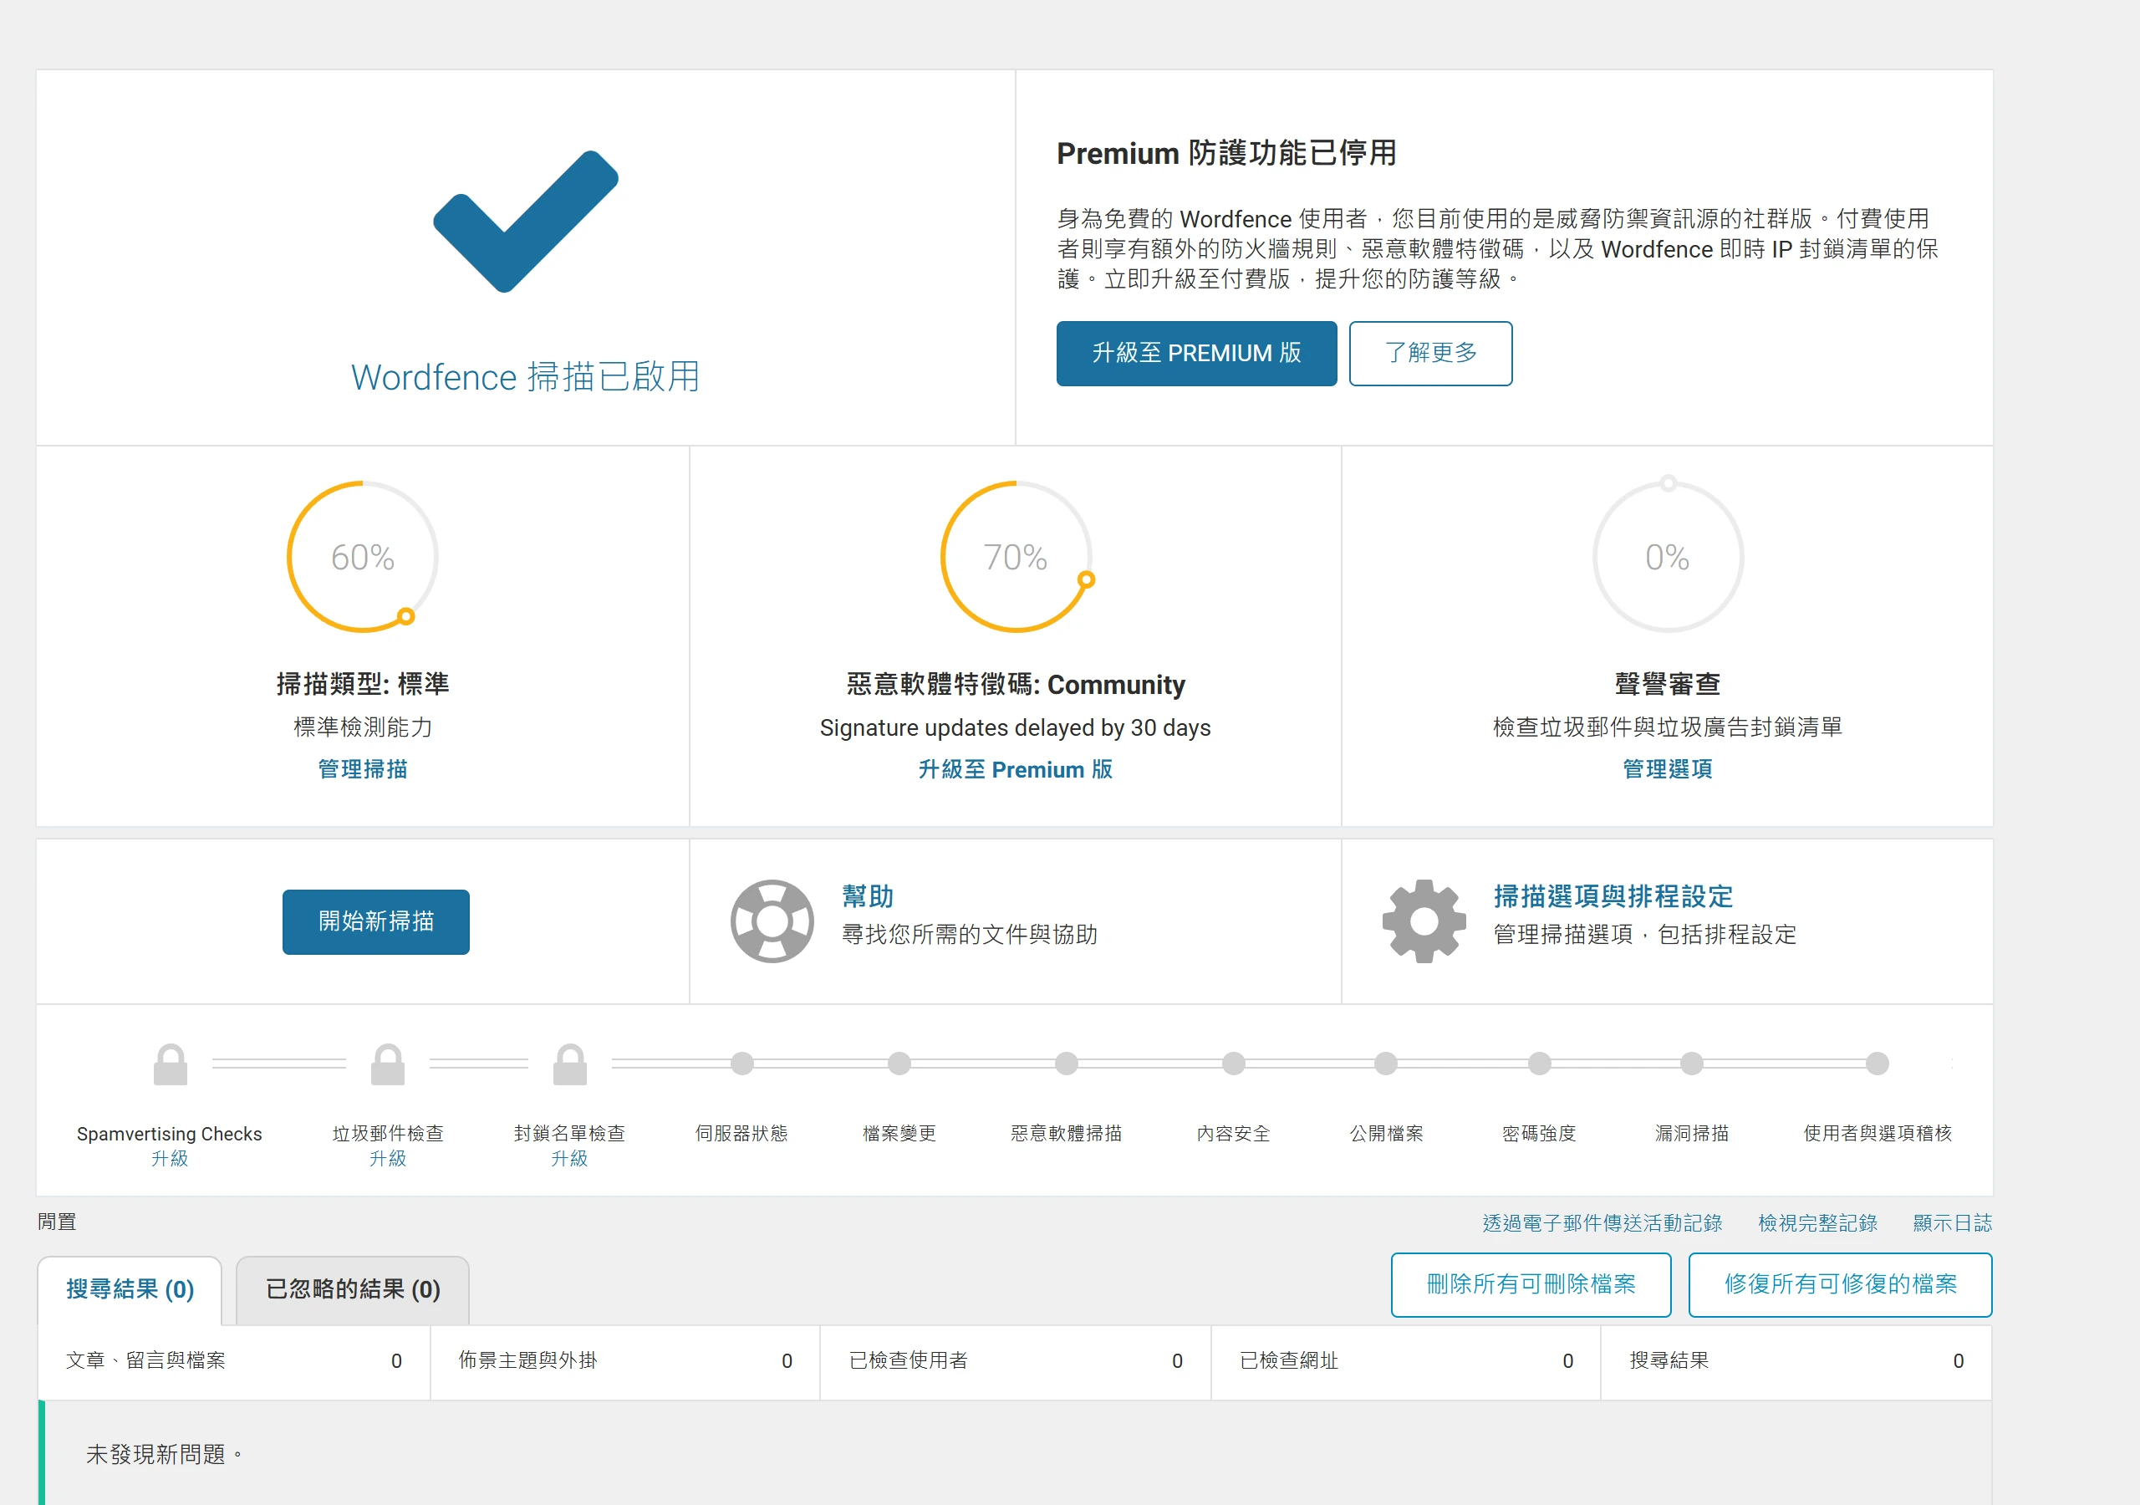
Task: Click 透過電子郵件傳送活動記錄 link
Action: [1602, 1222]
